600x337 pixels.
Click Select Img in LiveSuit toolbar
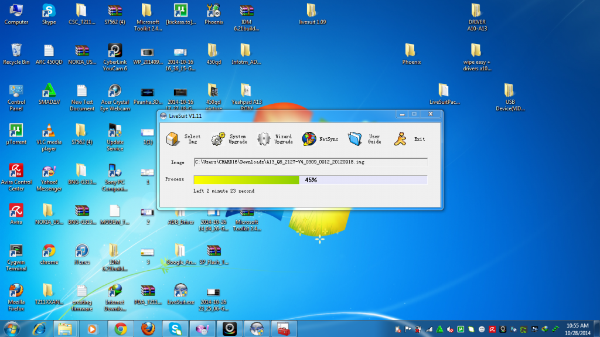pyautogui.click(x=183, y=139)
